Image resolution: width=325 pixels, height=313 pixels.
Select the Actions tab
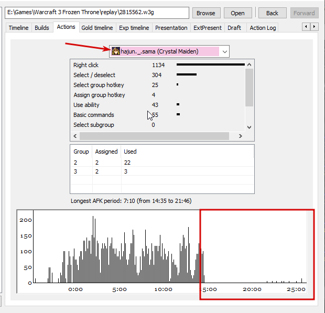(66, 27)
